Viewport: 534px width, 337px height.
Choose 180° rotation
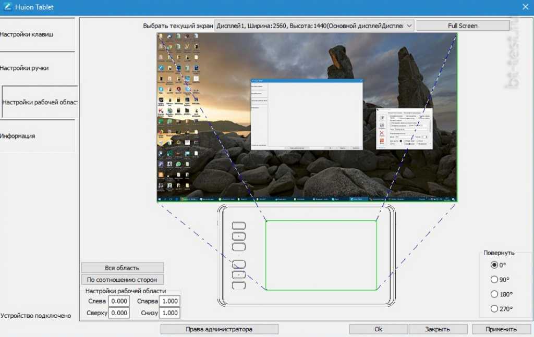click(x=494, y=294)
